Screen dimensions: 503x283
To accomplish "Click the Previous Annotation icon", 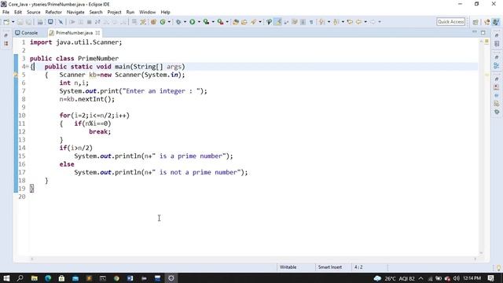I will pyautogui.click(x=336, y=22).
